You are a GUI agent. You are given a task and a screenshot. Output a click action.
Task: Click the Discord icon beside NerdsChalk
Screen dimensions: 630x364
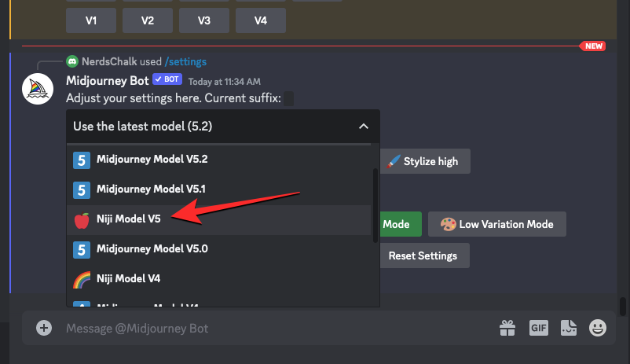click(x=73, y=61)
